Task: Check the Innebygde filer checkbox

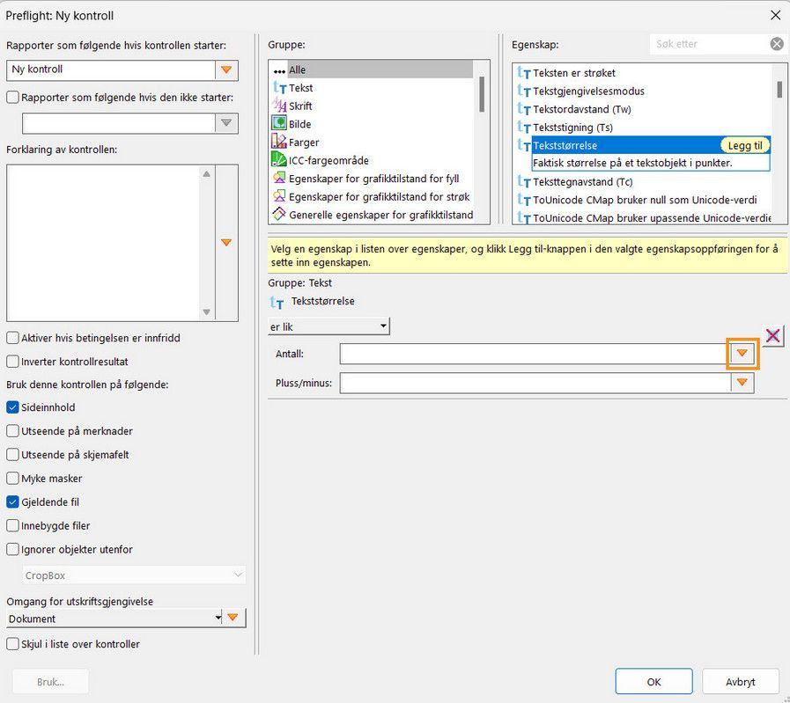Action: pos(12,525)
